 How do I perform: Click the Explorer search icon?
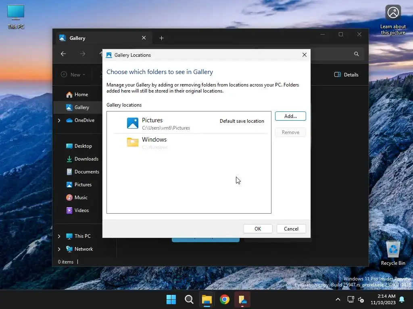(357, 54)
